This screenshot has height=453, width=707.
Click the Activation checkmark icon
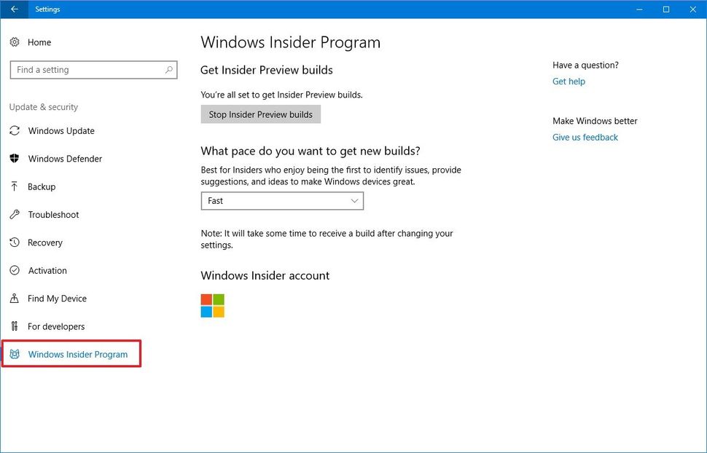(15, 270)
